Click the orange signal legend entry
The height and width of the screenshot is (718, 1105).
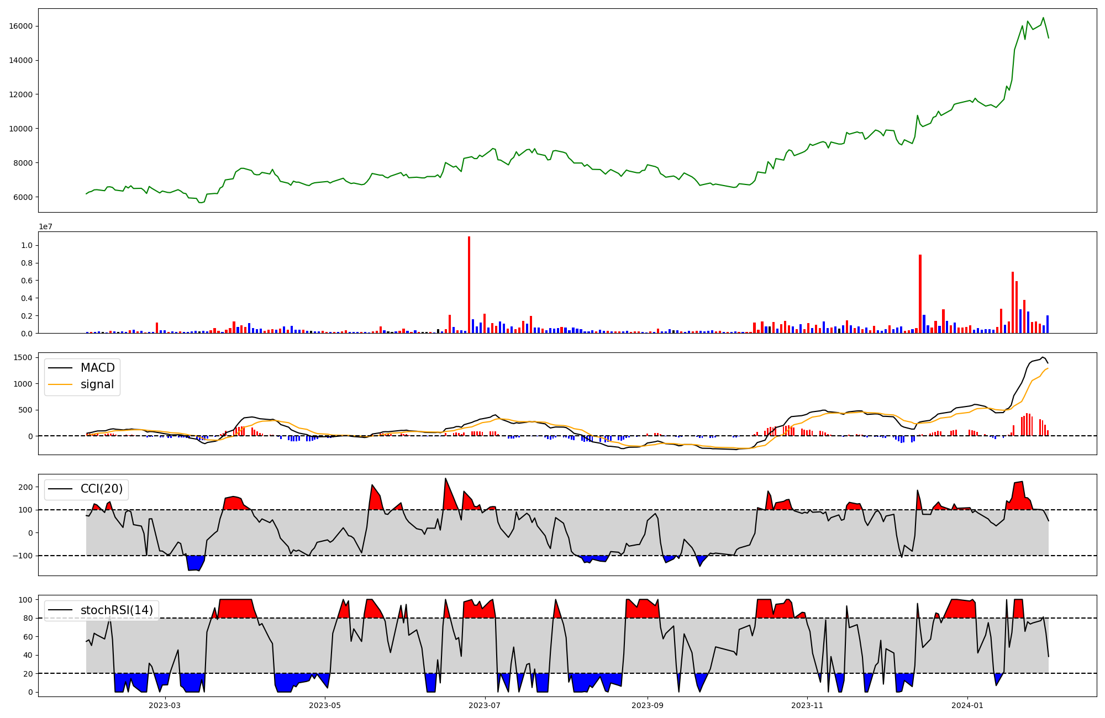tap(97, 384)
